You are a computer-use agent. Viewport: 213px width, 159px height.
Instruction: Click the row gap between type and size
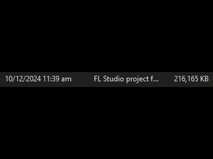point(166,79)
